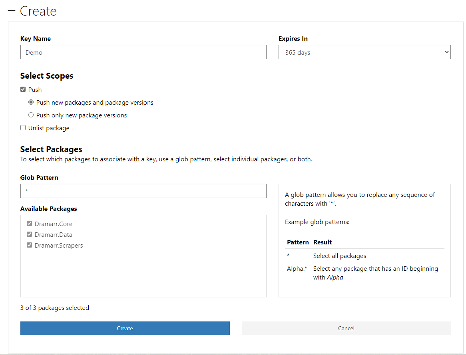Collapse the Create section using minus icon
The height and width of the screenshot is (355, 466).
click(11, 11)
